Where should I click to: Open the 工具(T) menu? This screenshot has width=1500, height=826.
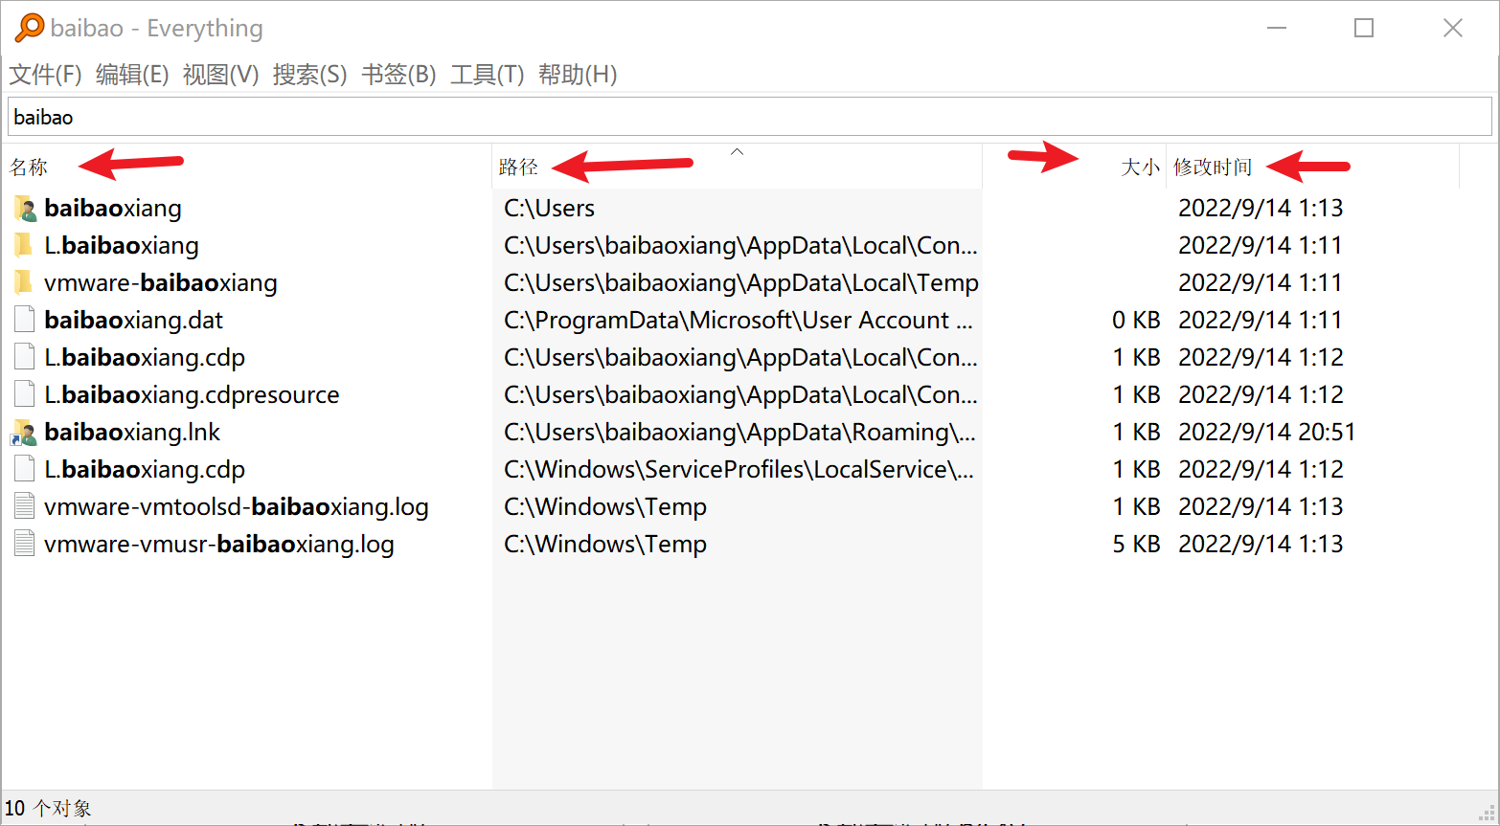point(487,75)
